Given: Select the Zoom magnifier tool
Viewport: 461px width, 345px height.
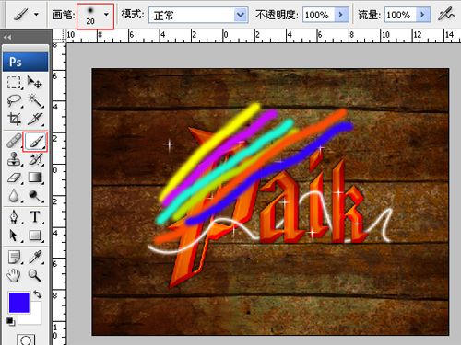Looking at the screenshot, I should coord(34,275).
